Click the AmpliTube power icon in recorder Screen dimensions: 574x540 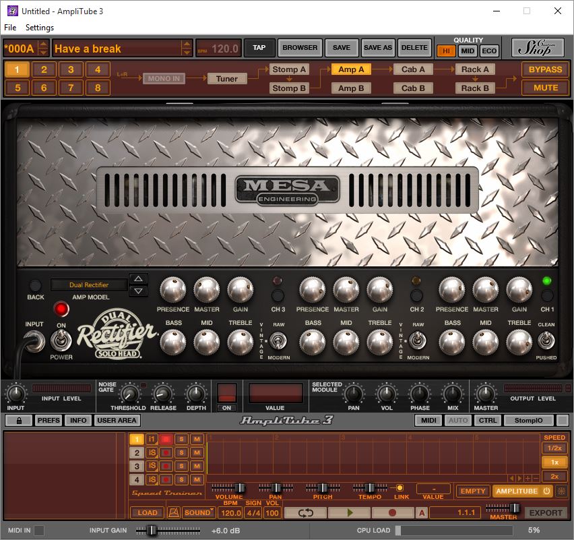(x=546, y=491)
